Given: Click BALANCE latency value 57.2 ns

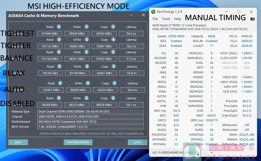Looking at the screenshot, I should [131, 59].
